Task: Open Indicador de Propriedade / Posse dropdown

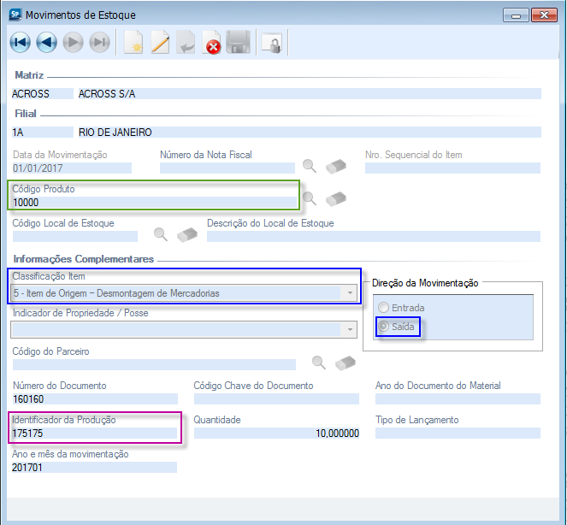Action: tap(350, 329)
